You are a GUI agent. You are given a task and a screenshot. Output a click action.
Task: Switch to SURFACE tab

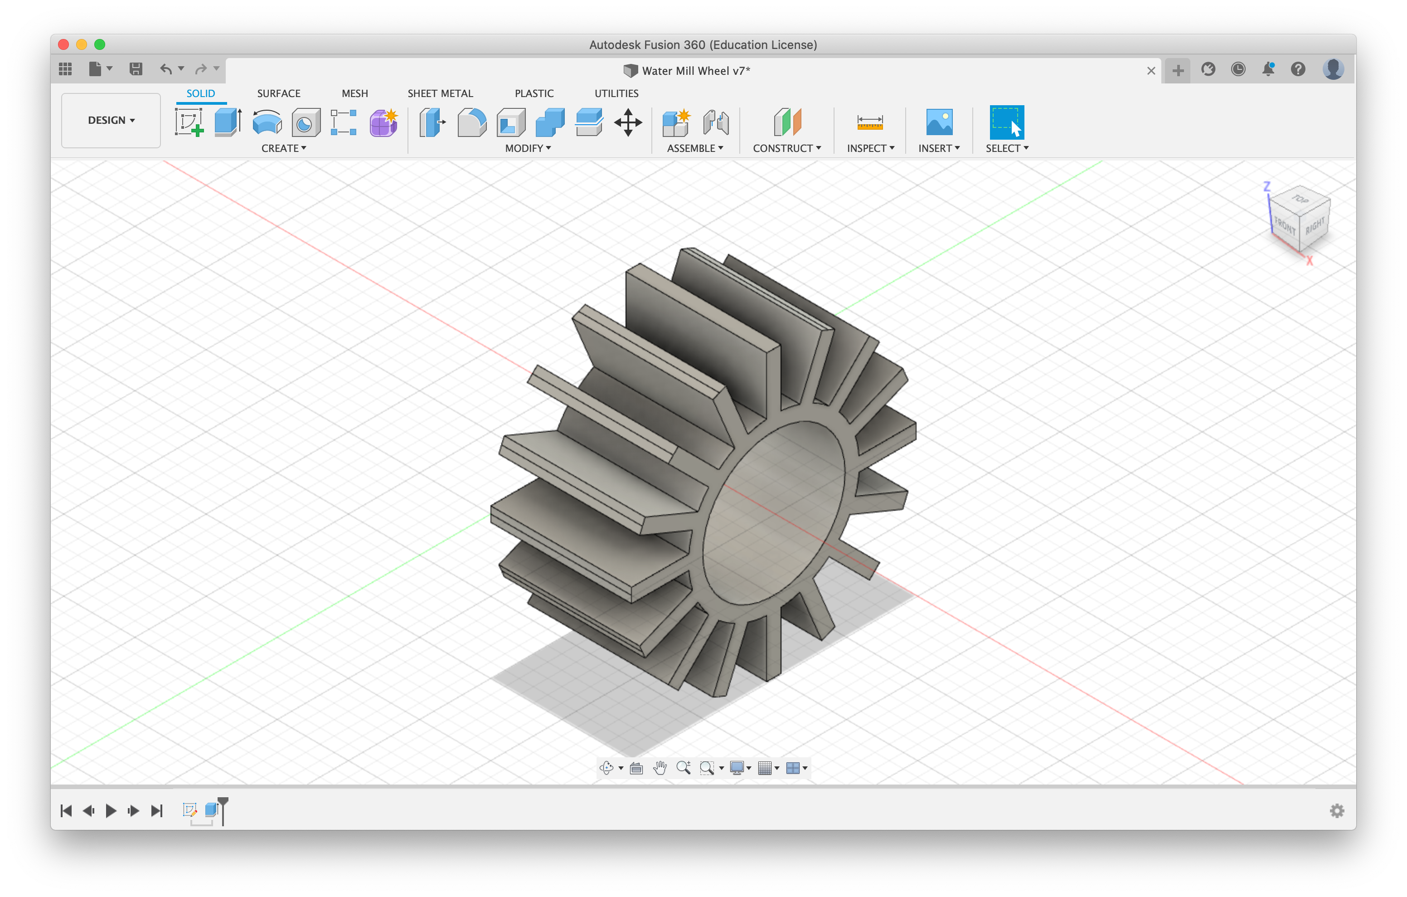[278, 93]
